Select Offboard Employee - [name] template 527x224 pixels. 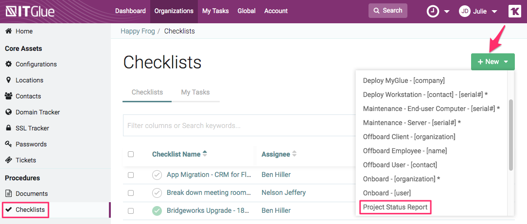click(x=405, y=151)
